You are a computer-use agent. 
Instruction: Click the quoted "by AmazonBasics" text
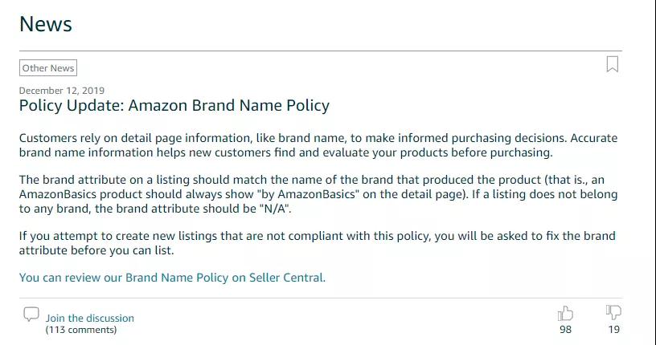point(308,194)
